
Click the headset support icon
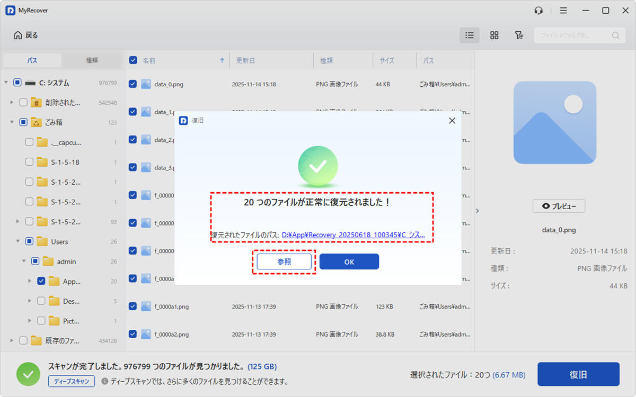point(538,11)
